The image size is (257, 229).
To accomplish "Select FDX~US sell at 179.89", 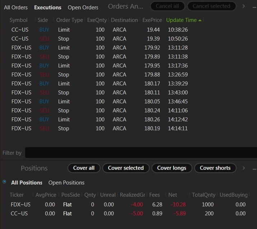I will point(100,57).
